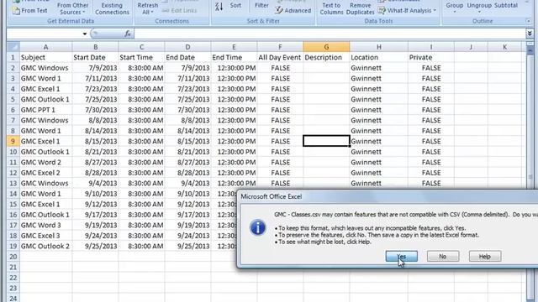Open the Outline group dialog launcher
Image resolution: width=538 pixels, height=302 pixels.
528,21
